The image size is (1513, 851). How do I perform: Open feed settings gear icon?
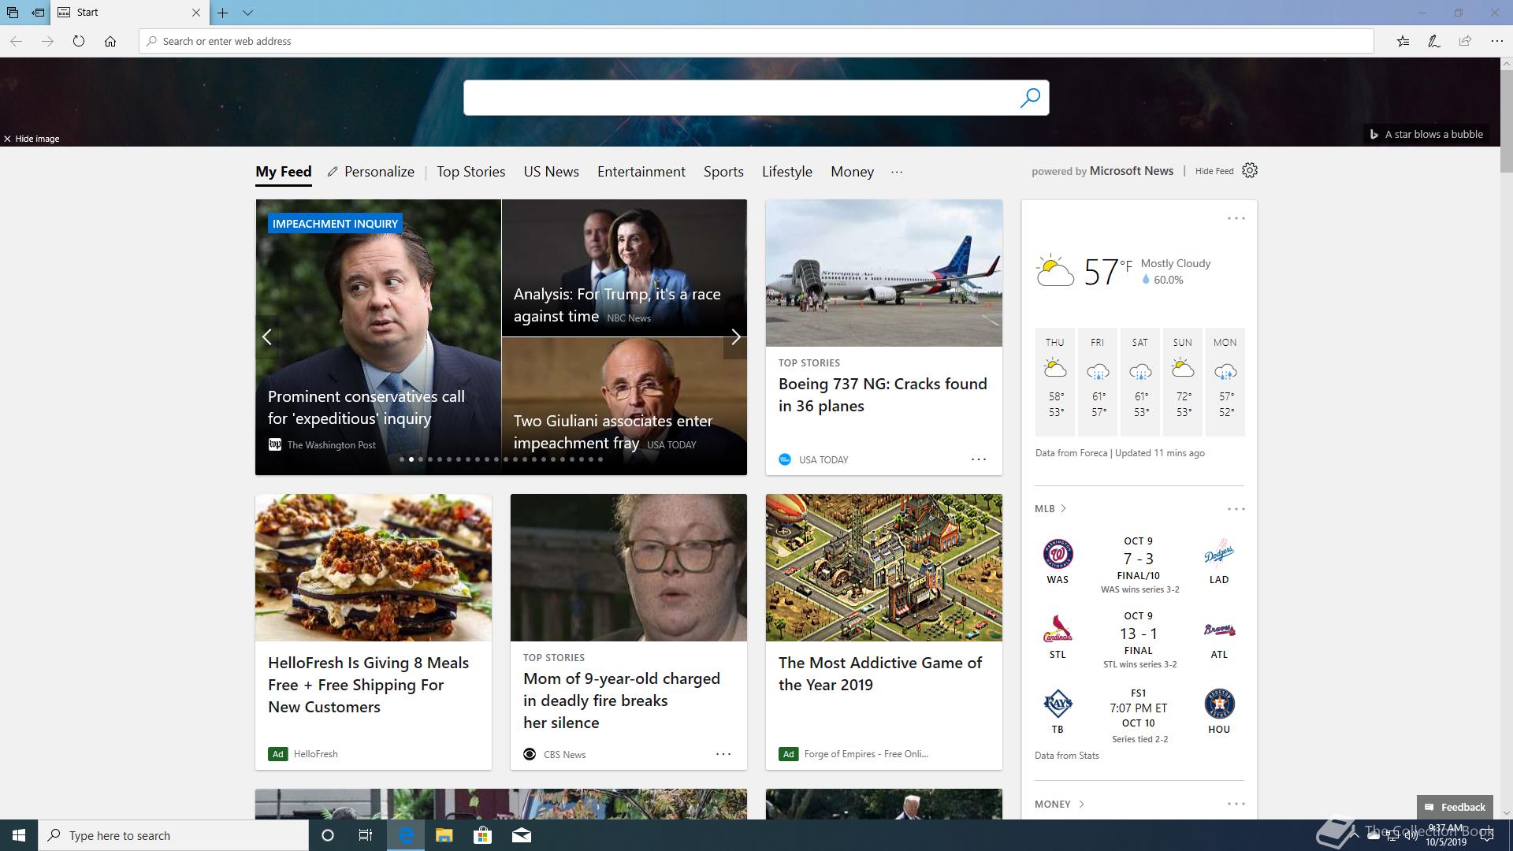pos(1250,170)
